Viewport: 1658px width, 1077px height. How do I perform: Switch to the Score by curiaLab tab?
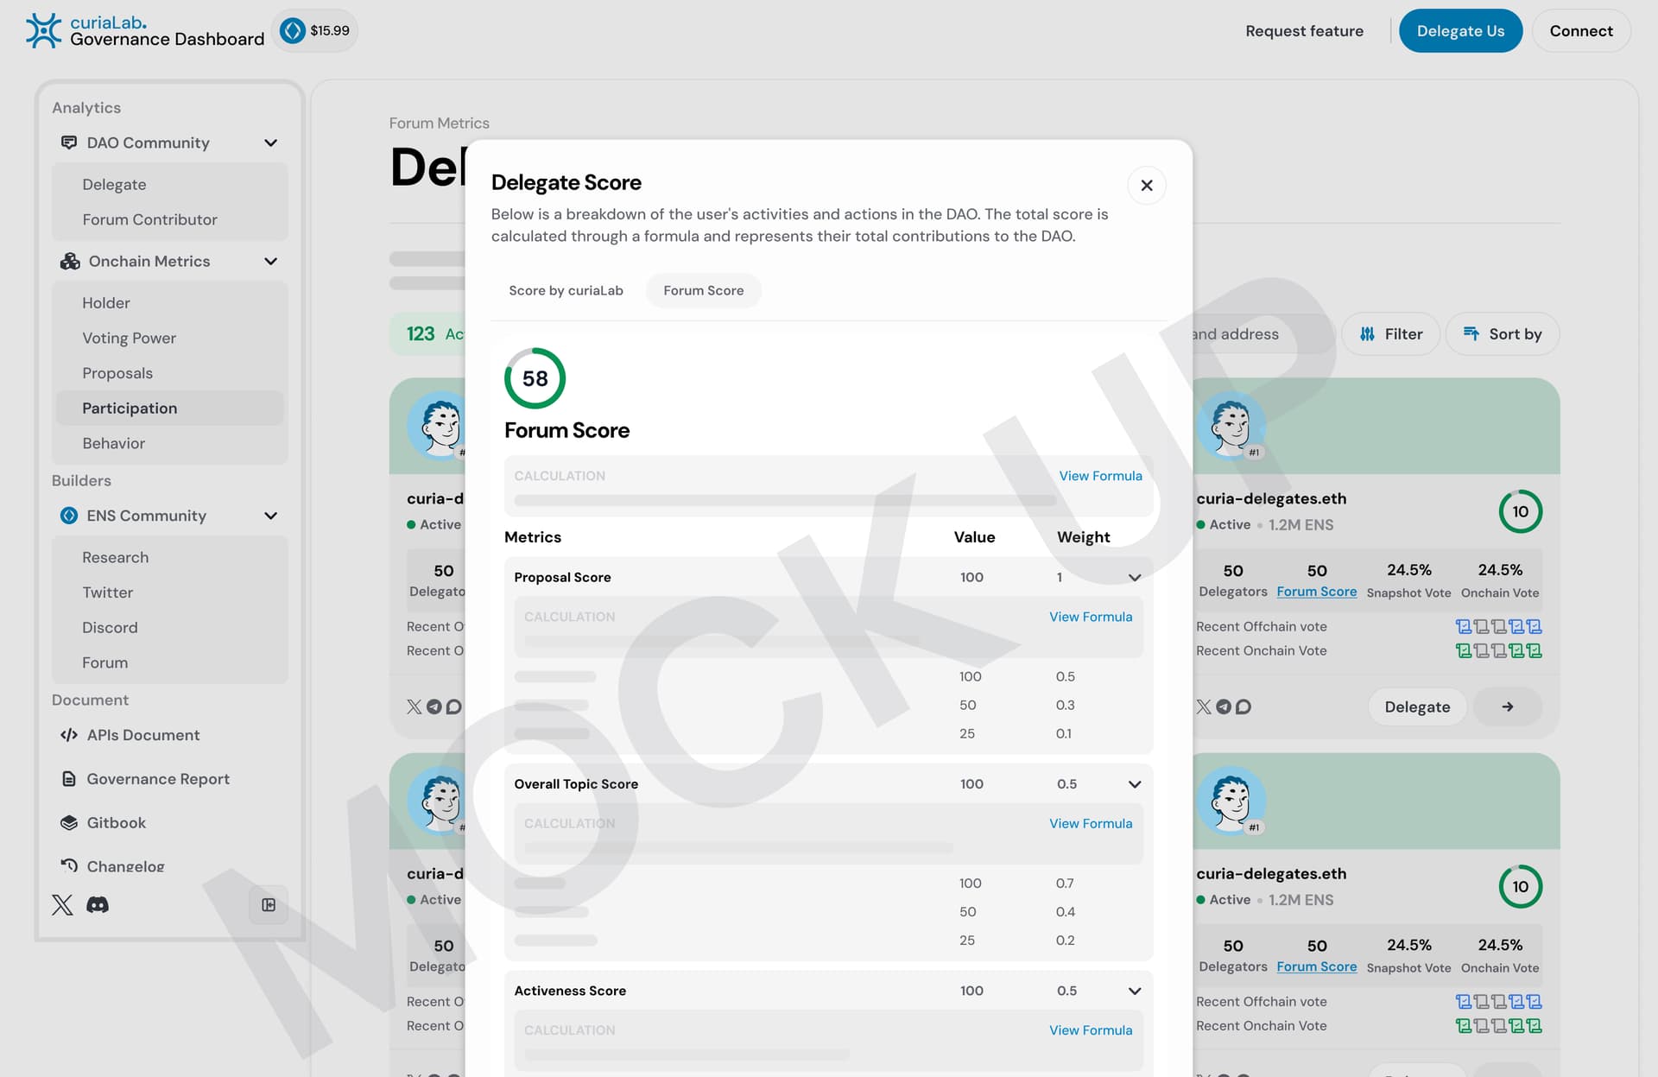[566, 290]
